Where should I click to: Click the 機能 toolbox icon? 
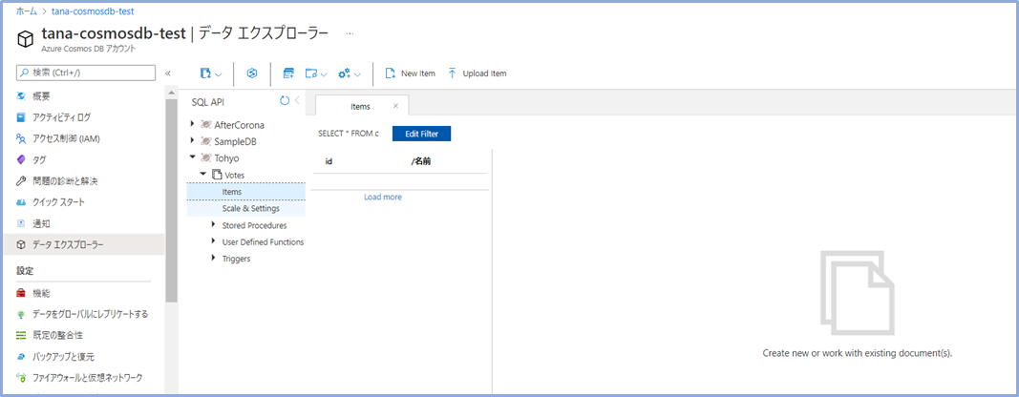click(x=21, y=293)
